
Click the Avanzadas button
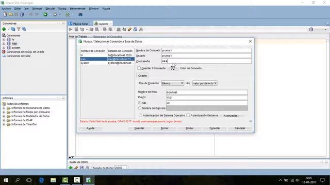[x=231, y=116]
